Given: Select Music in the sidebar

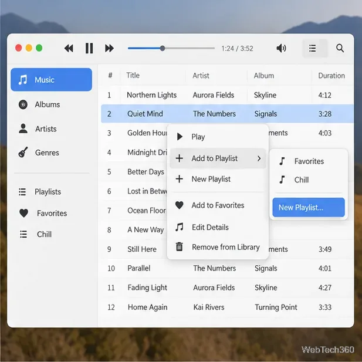Looking at the screenshot, I should 51,80.
